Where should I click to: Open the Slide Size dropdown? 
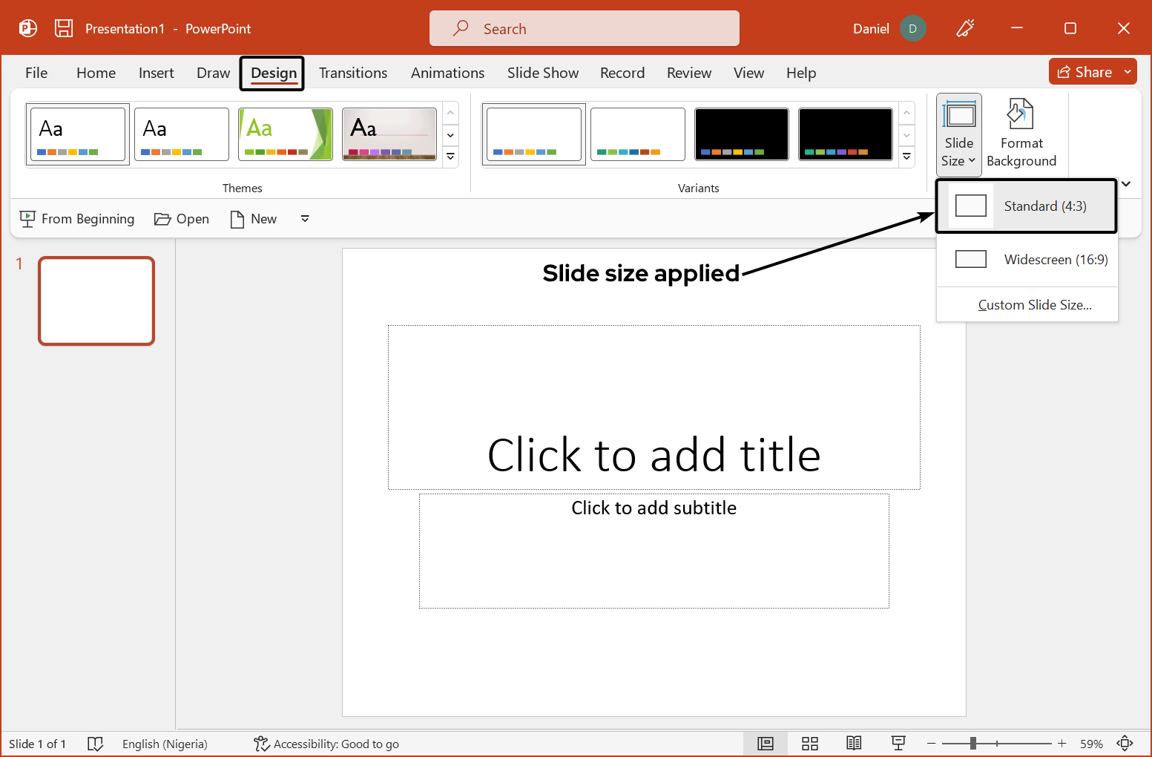[x=958, y=134]
